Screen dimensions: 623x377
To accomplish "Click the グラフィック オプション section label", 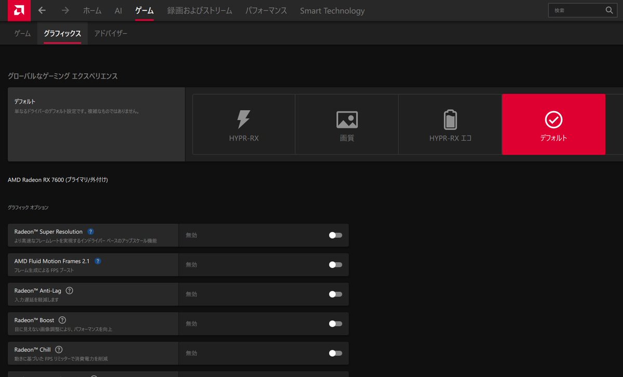I will click(x=28, y=207).
